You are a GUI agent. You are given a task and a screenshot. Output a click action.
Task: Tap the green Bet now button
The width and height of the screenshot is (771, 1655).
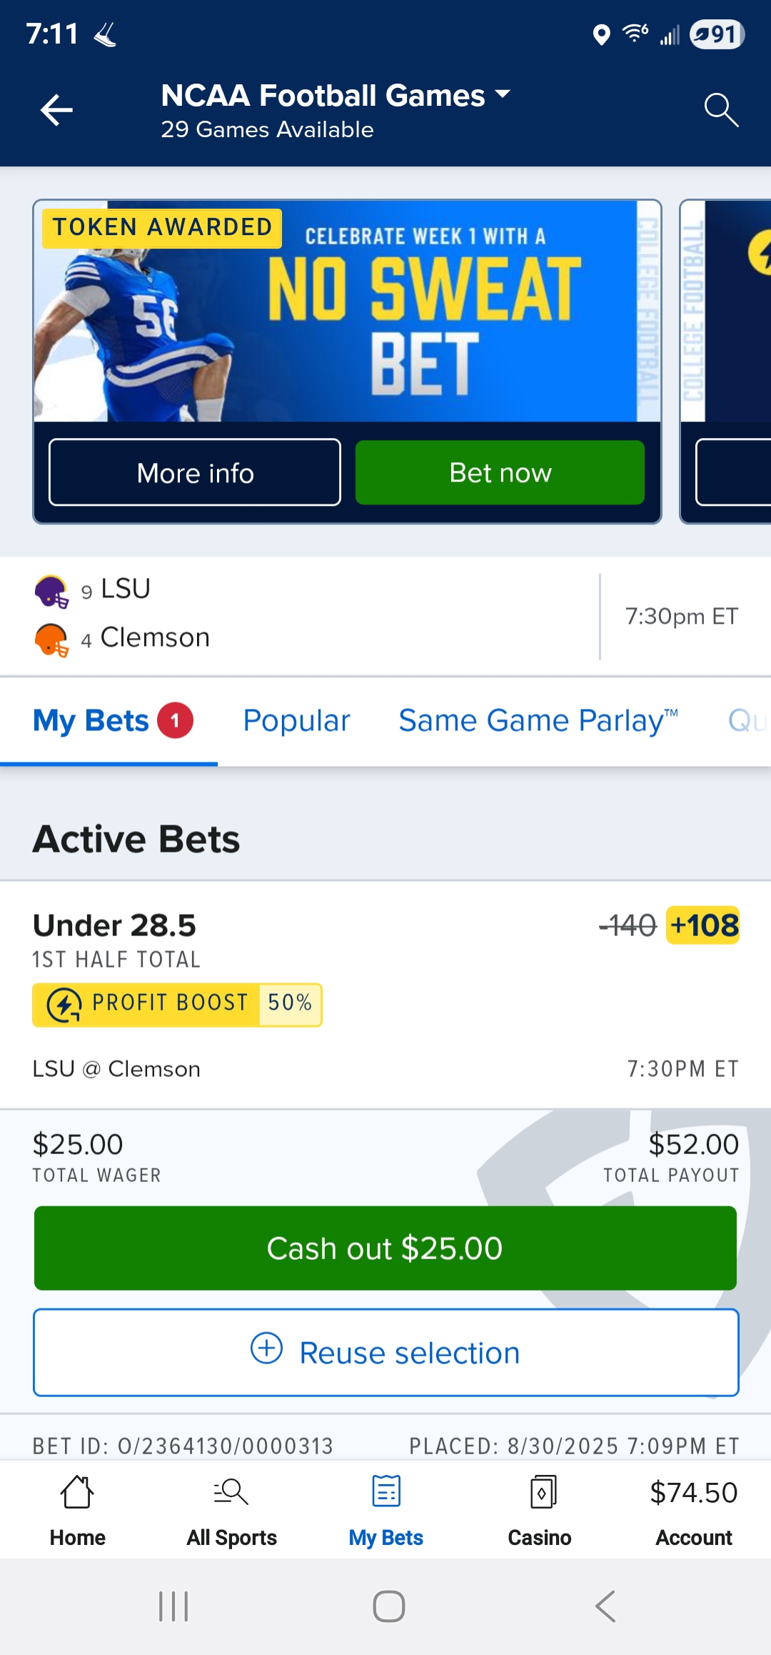(500, 473)
